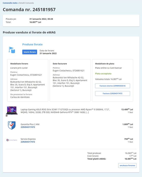Screen dimensions: 142x177
Task: Click the Plata online cu Card bancar text
Action: [x=108, y=68]
